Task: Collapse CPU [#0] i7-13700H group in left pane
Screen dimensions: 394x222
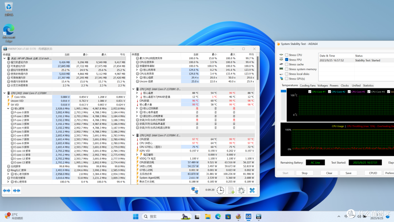Action: coord(4,93)
